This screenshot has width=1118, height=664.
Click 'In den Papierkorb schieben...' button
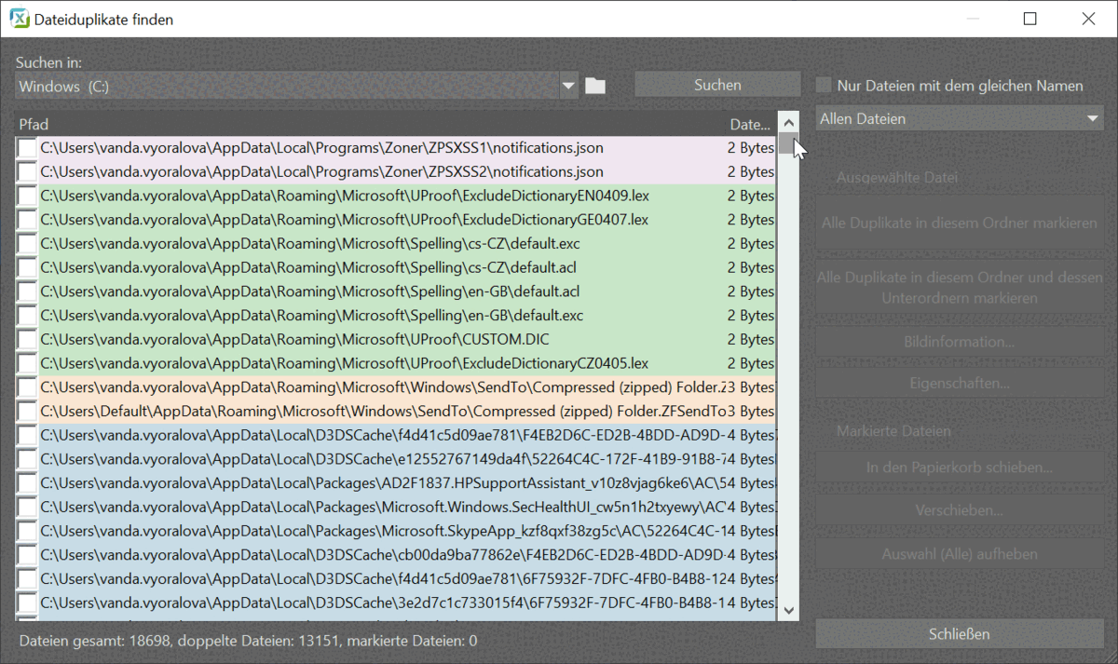[959, 468]
